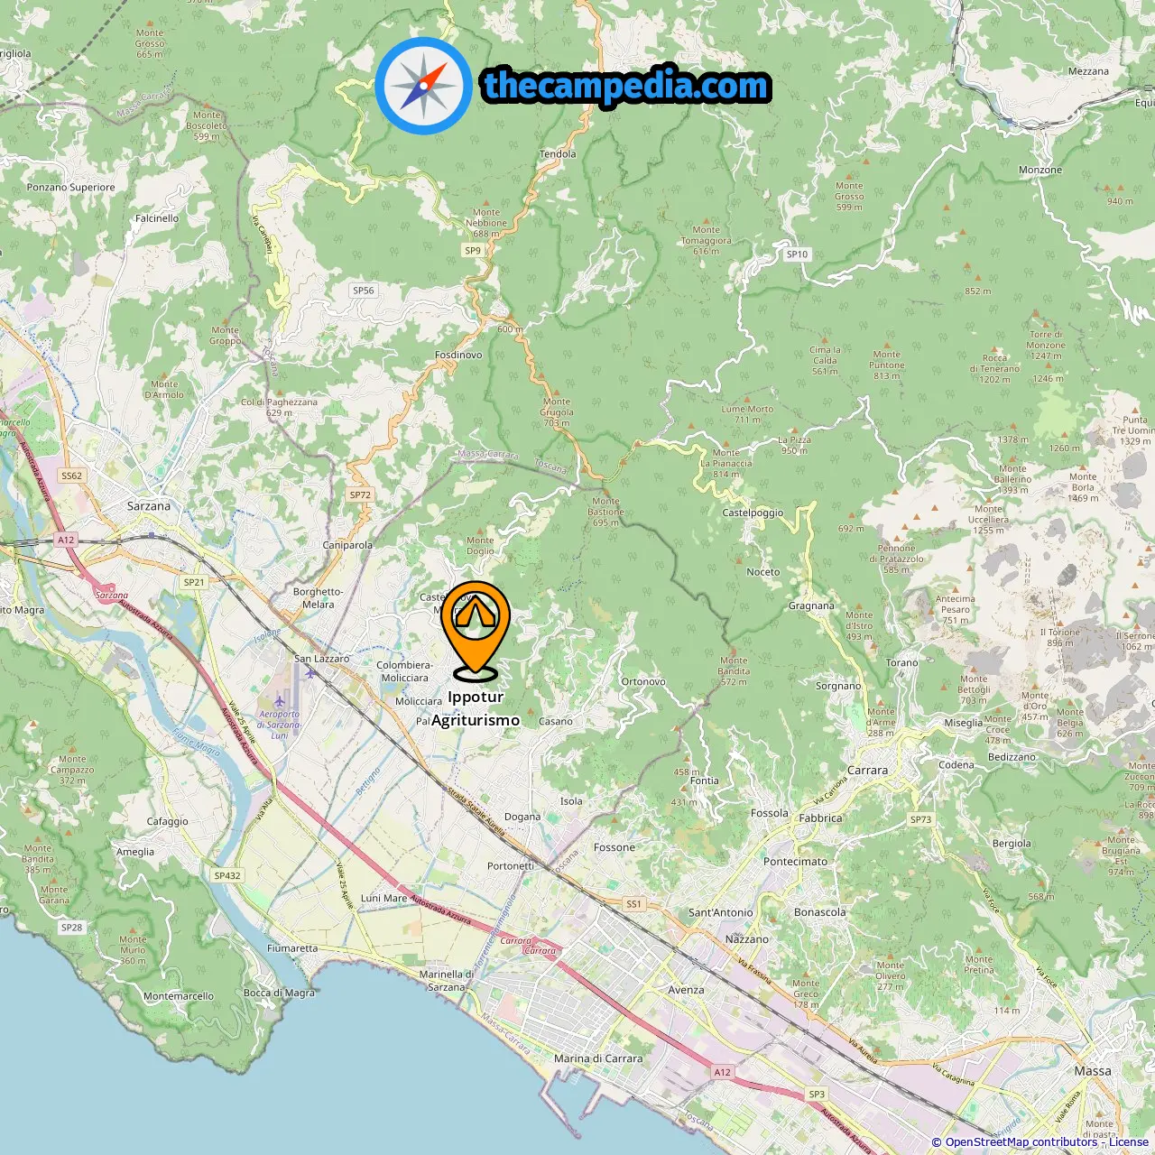Click the Sarzana town label
1155x1155 pixels.
point(148,506)
